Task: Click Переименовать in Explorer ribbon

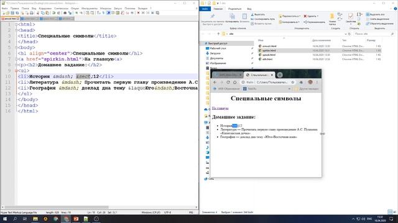Action: [x=314, y=22]
